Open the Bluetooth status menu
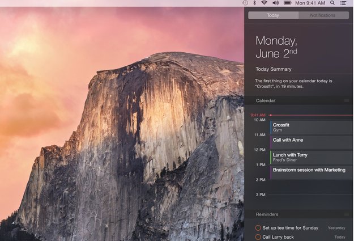Viewport: 354px width, 241px height. coord(254,3)
